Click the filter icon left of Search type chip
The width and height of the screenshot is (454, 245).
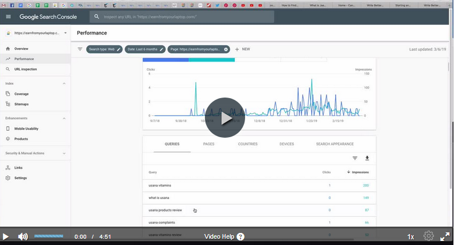(80, 49)
